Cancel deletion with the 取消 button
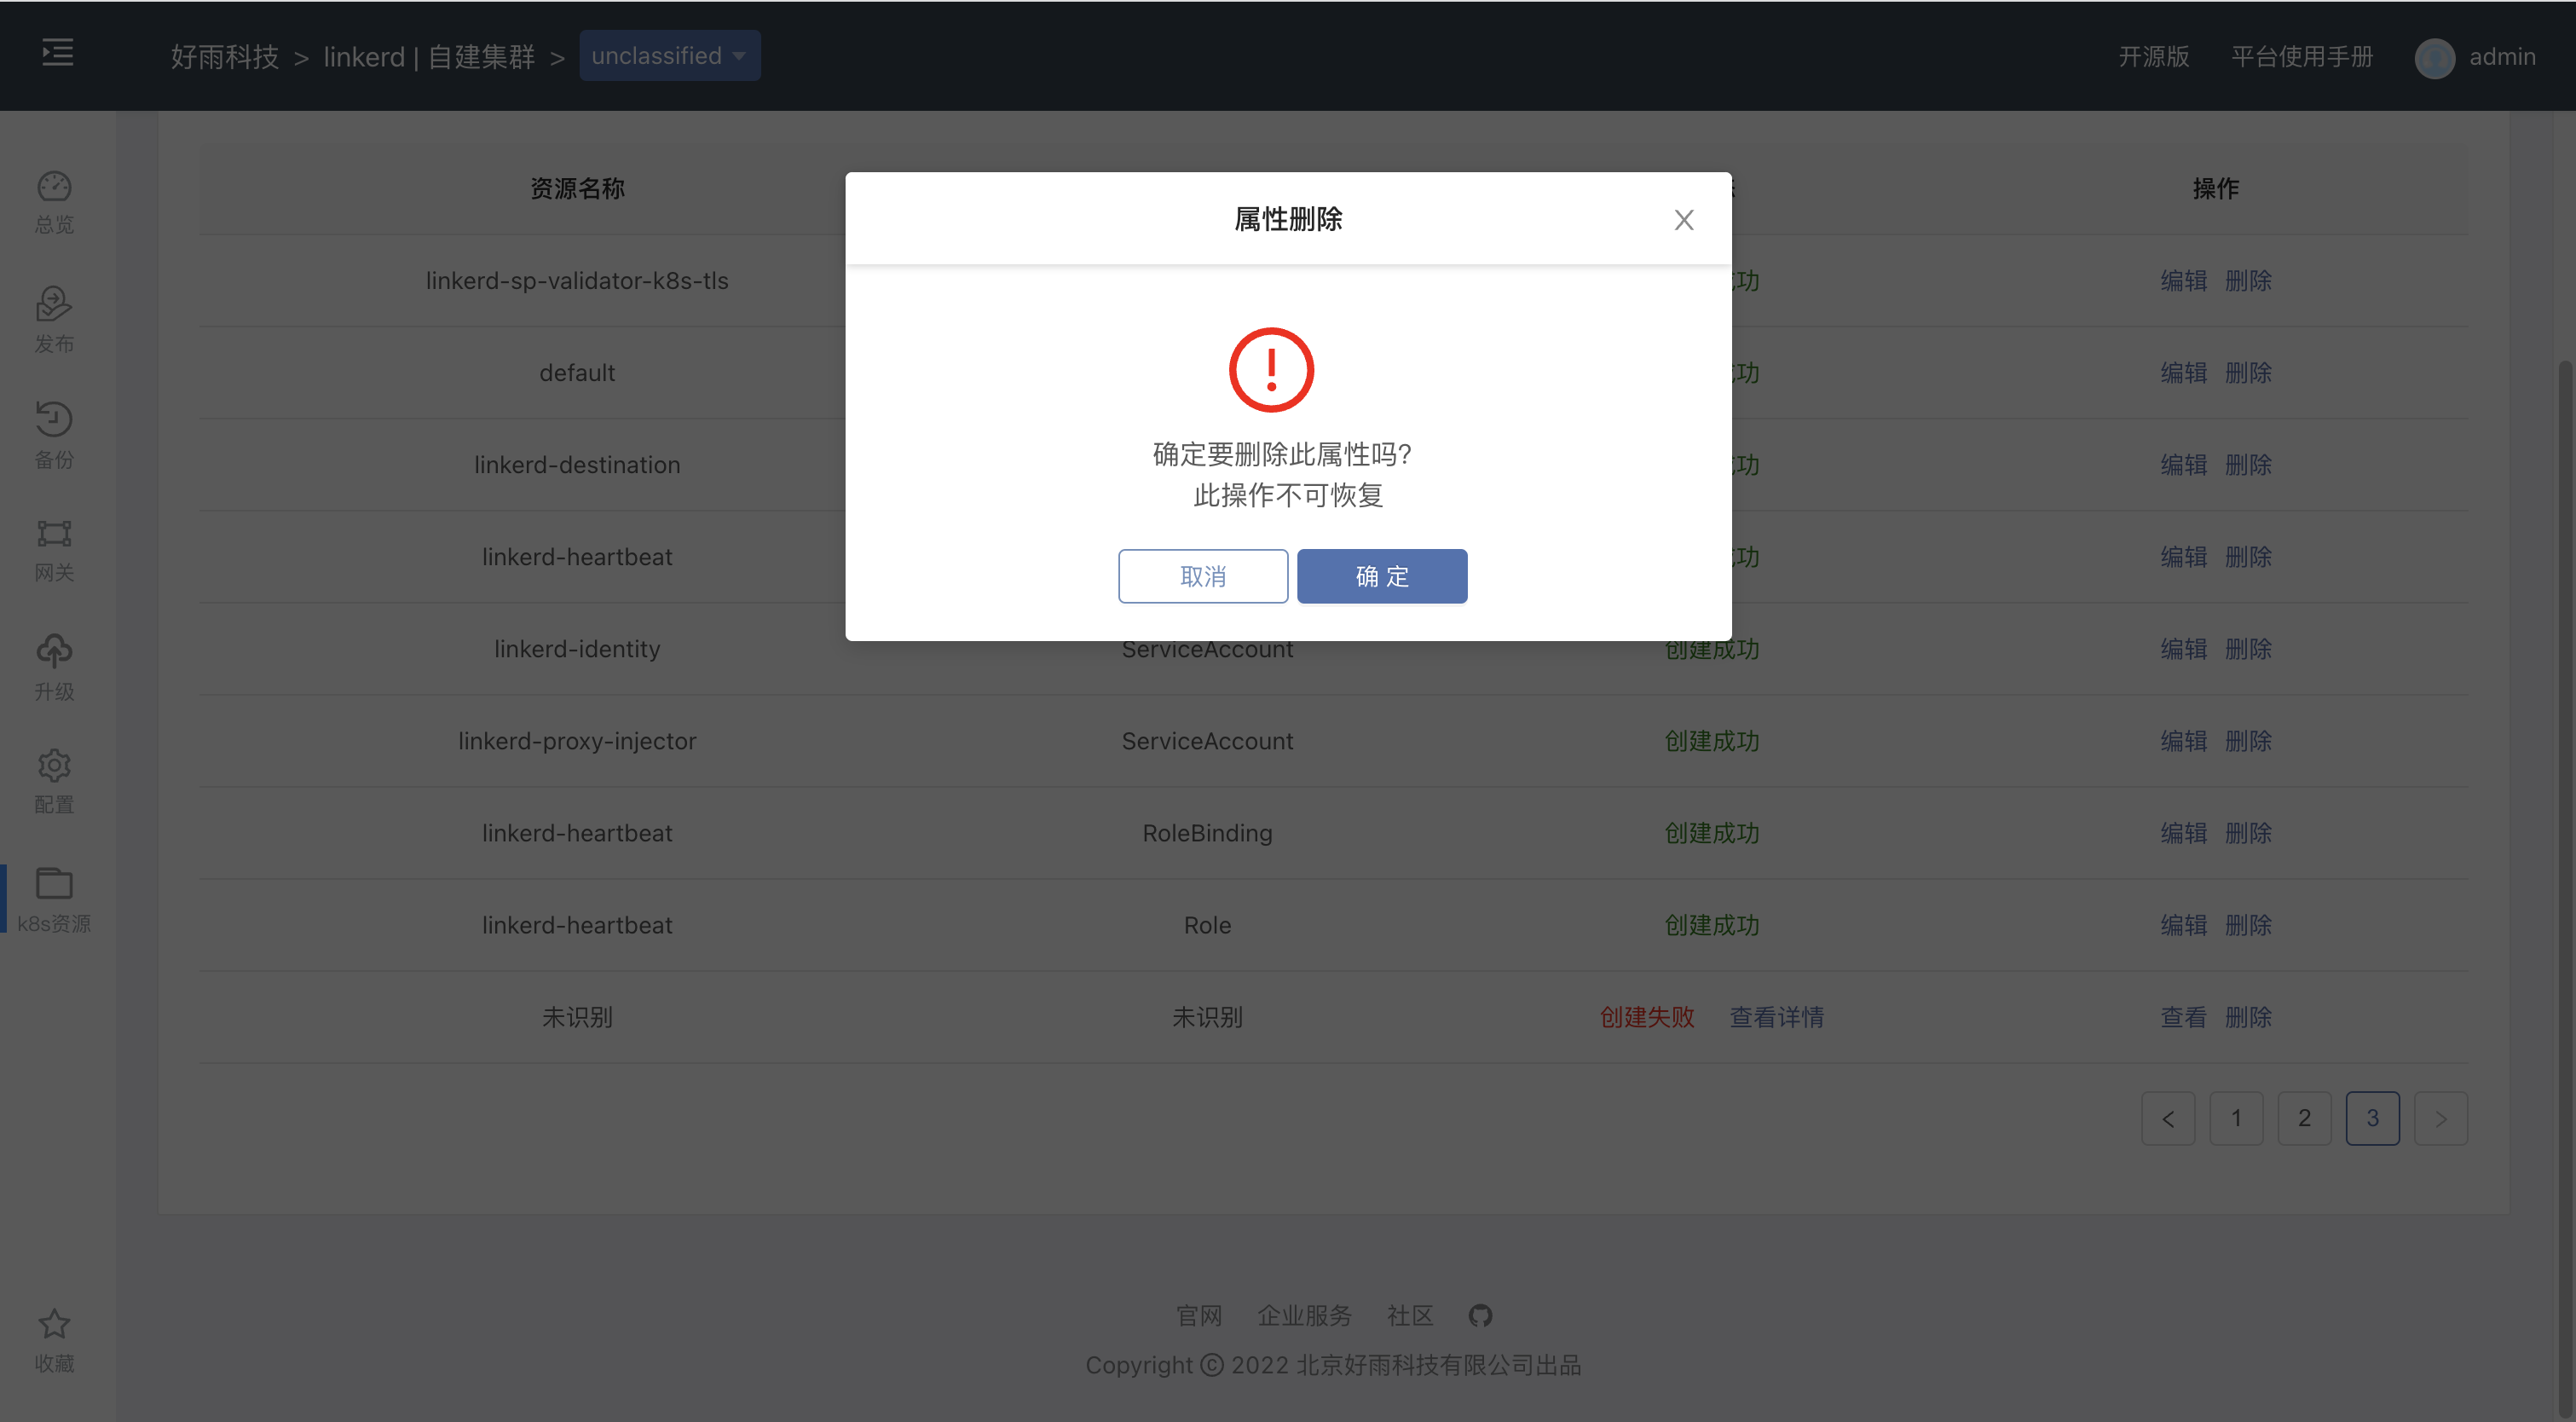 point(1203,576)
